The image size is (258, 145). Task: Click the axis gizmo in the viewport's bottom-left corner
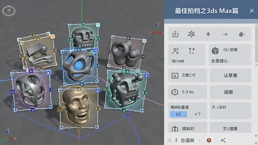click(8, 135)
